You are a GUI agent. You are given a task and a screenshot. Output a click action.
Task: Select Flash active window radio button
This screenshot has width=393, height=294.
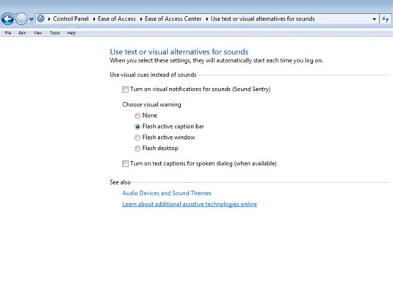137,137
